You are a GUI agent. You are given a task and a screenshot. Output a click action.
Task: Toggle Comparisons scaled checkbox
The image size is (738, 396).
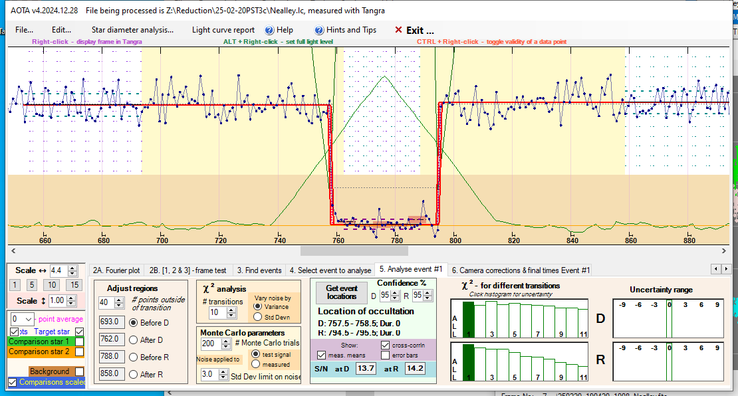point(13,382)
